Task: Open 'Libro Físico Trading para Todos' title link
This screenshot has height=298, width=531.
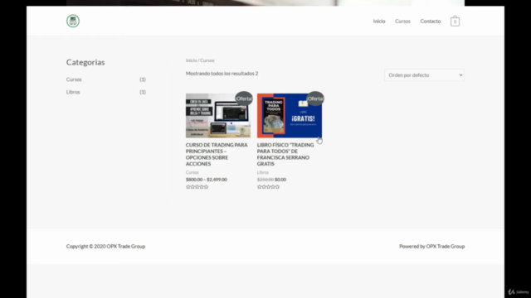Action: (285, 155)
